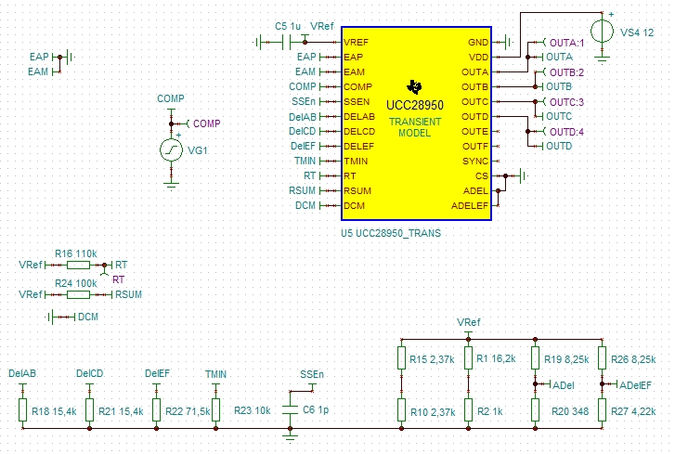
Task: Click the DCM pin on the chip
Action: [x=355, y=206]
